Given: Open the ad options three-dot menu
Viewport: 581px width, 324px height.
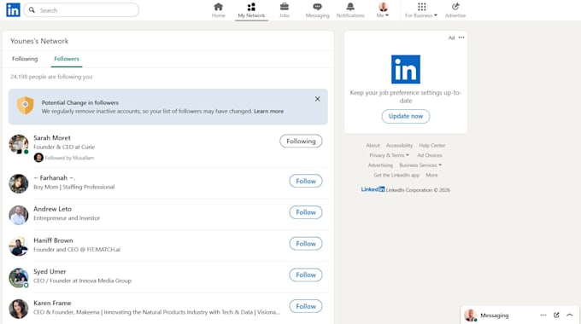Looking at the screenshot, I should pos(461,38).
